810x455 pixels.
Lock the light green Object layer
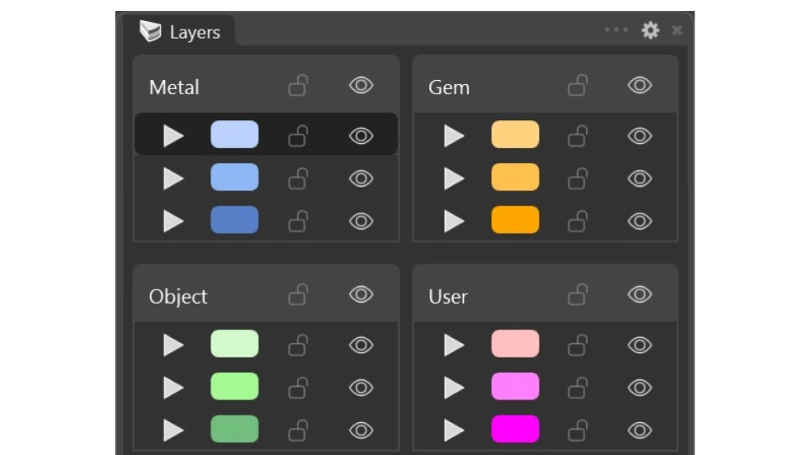[x=298, y=346]
